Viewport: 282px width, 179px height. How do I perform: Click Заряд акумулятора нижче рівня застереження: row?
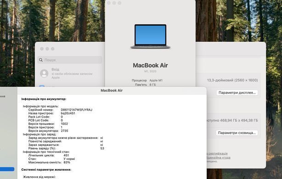[x=66, y=138]
